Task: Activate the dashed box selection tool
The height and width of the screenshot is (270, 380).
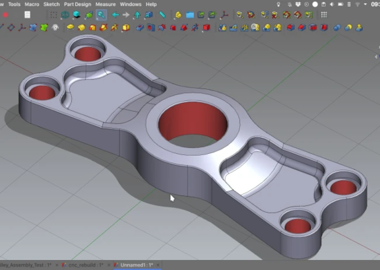Action: point(53,15)
